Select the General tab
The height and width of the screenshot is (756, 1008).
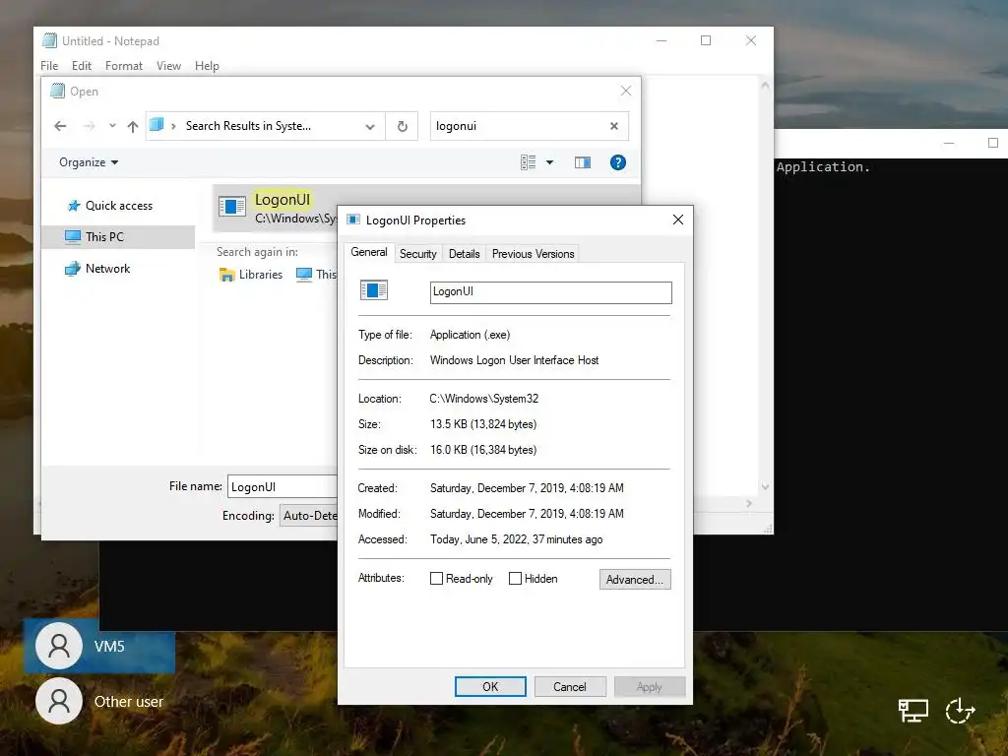[369, 252]
